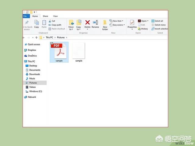Select Pictures in the sidebar
Image resolution: width=195 pixels, height=146 pixels.
coord(35,83)
